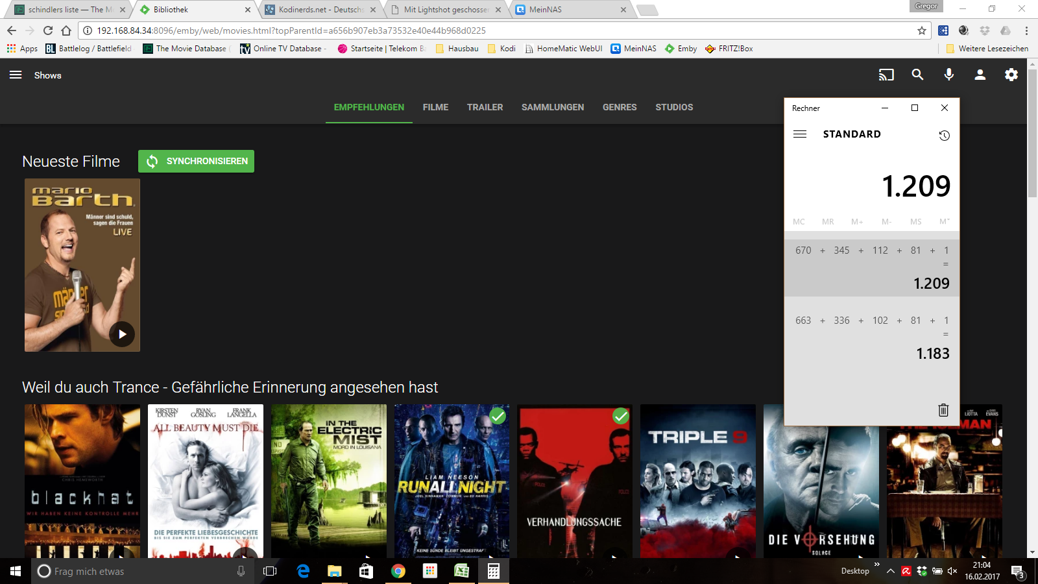
Task: Open Windows Store taskbar icon
Action: [x=366, y=571]
